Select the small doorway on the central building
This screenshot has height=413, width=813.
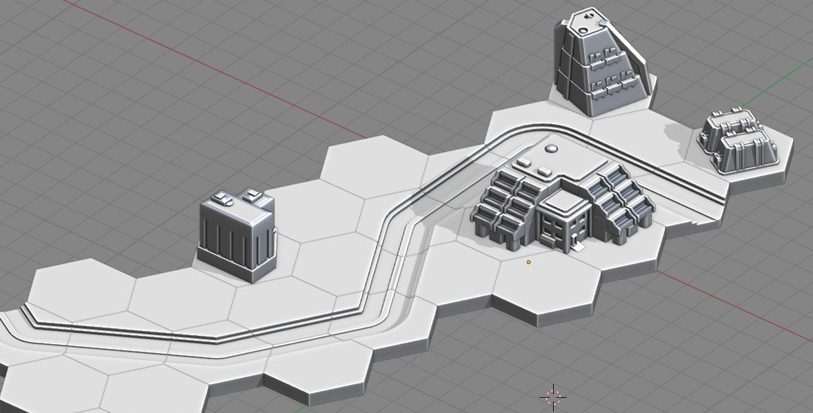pos(574,241)
